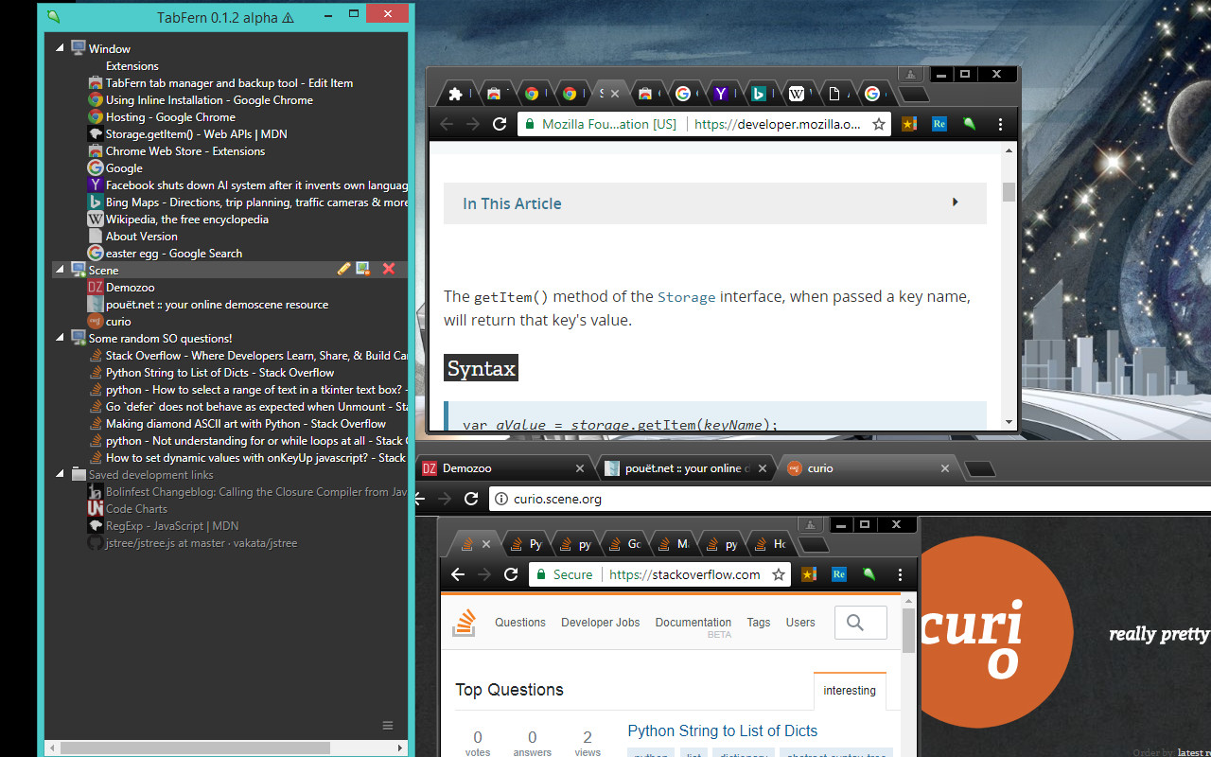
Task: Click the Stack Overflow logo icon
Action: click(x=464, y=623)
